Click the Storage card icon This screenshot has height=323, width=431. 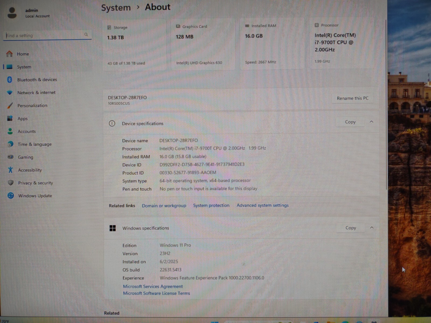[x=109, y=27]
